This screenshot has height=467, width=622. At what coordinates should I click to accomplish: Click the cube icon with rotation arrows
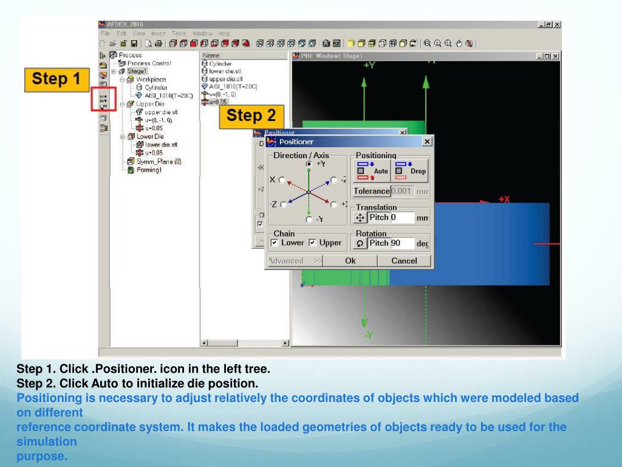coord(414,43)
